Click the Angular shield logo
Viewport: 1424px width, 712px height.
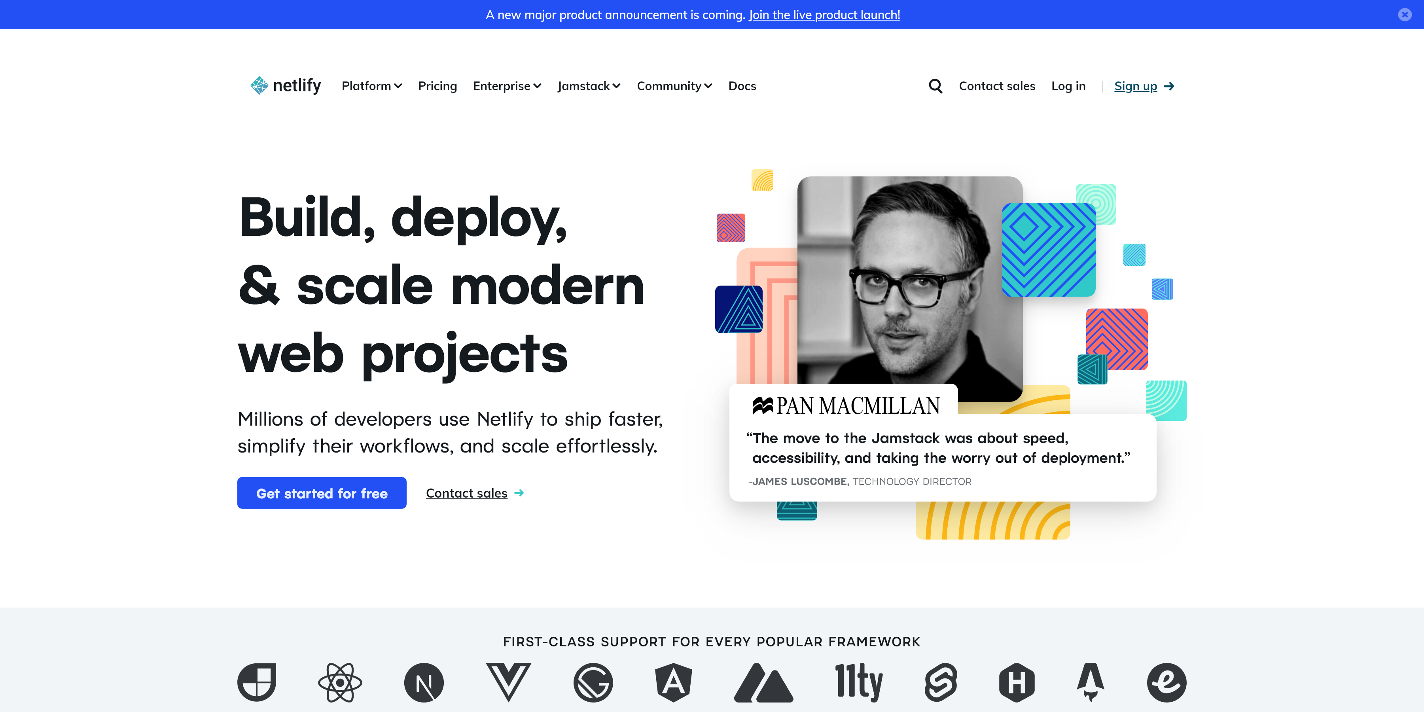coord(673,682)
